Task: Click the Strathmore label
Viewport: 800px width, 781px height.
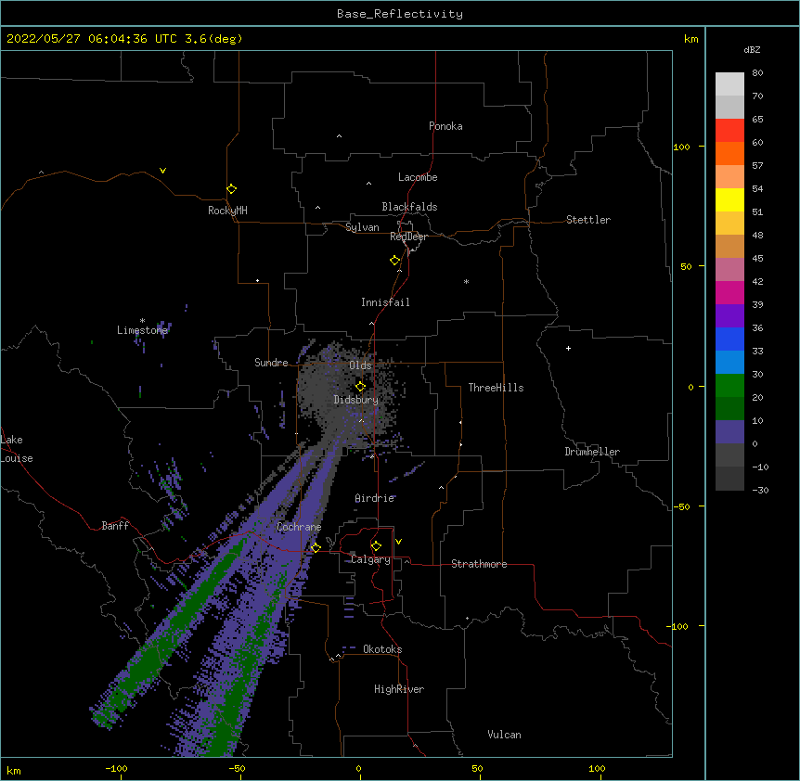Action: tap(479, 564)
